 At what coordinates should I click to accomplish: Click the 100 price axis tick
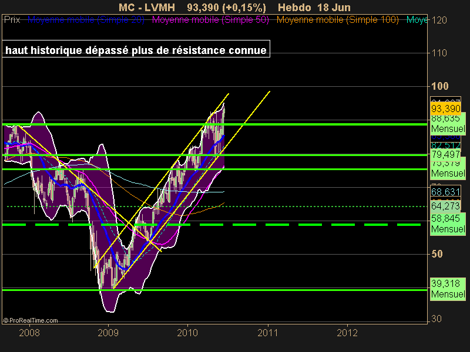tap(439, 86)
